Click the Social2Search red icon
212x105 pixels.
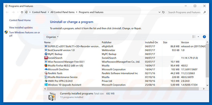(46, 58)
